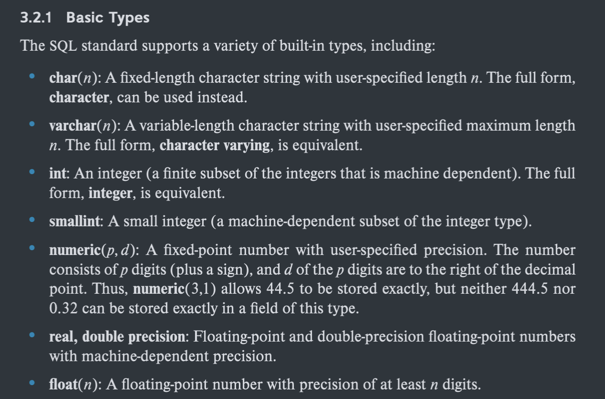Image resolution: width=605 pixels, height=399 pixels.
Task: Click the bold "float" keyword
Action: 63,385
